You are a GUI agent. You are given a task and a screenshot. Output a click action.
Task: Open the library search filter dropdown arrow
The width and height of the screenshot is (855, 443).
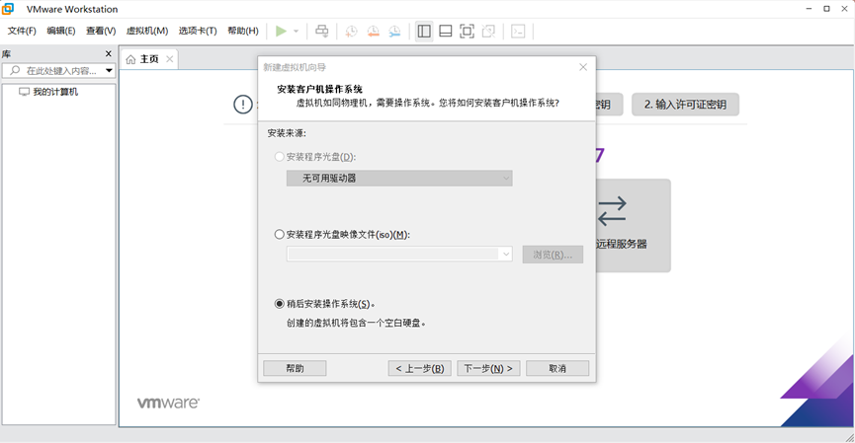tap(109, 70)
